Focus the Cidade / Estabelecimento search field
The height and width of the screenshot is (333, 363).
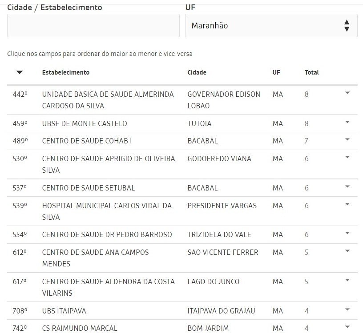coord(93,25)
